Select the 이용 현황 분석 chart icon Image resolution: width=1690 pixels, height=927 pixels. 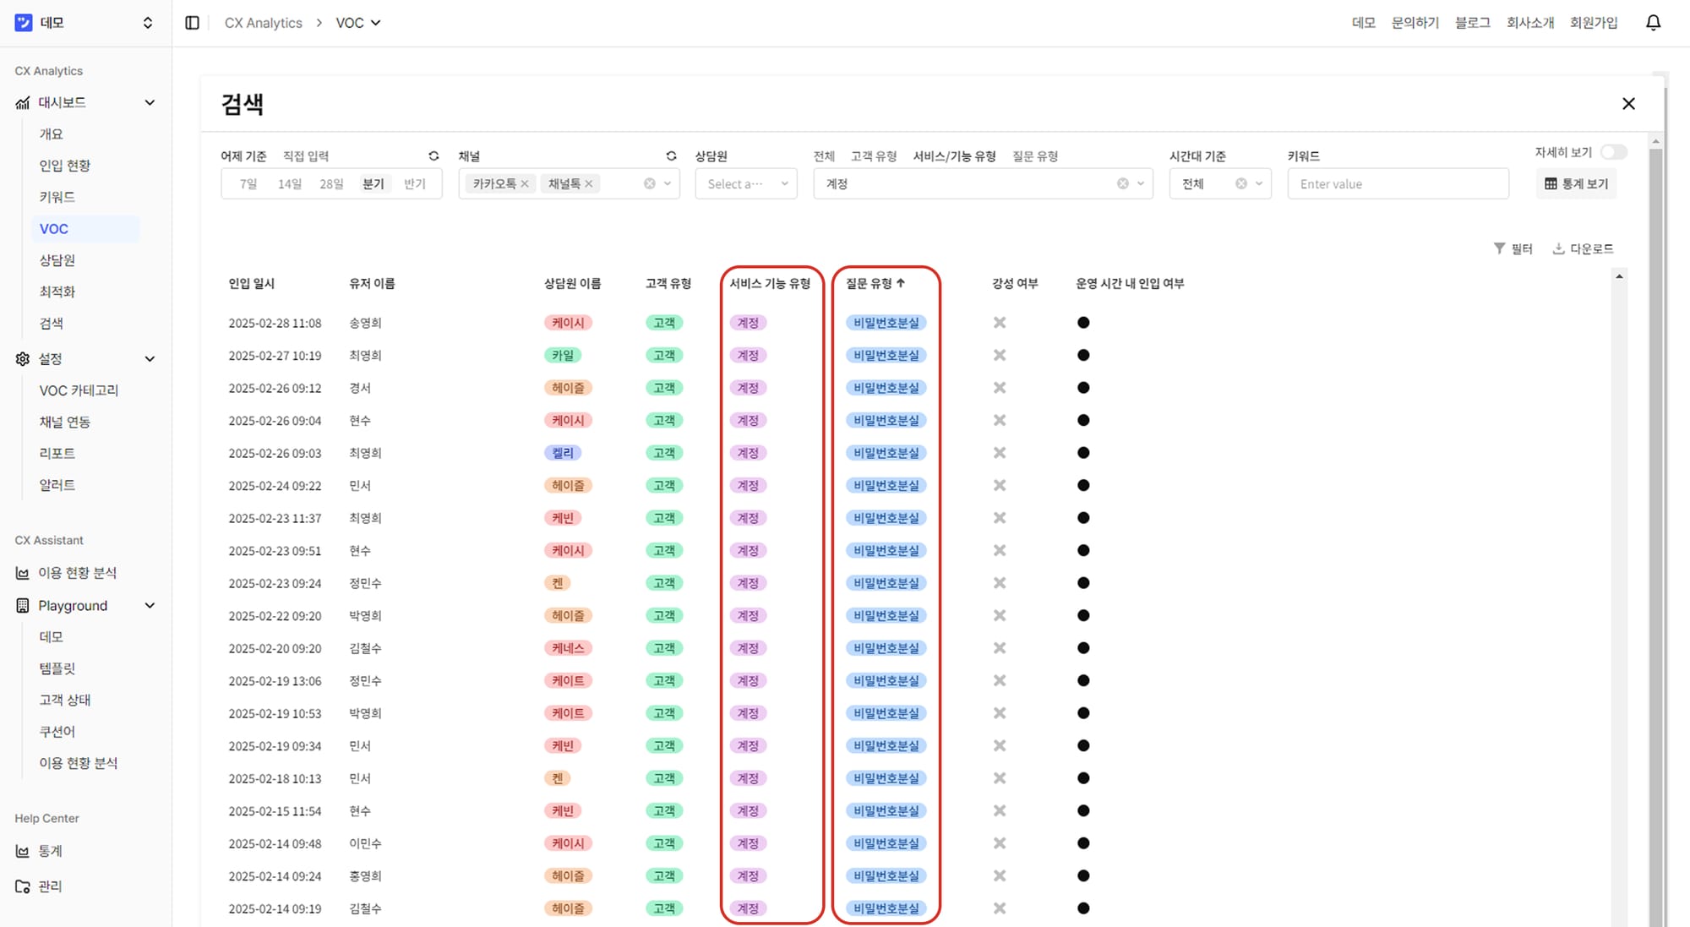pos(22,572)
